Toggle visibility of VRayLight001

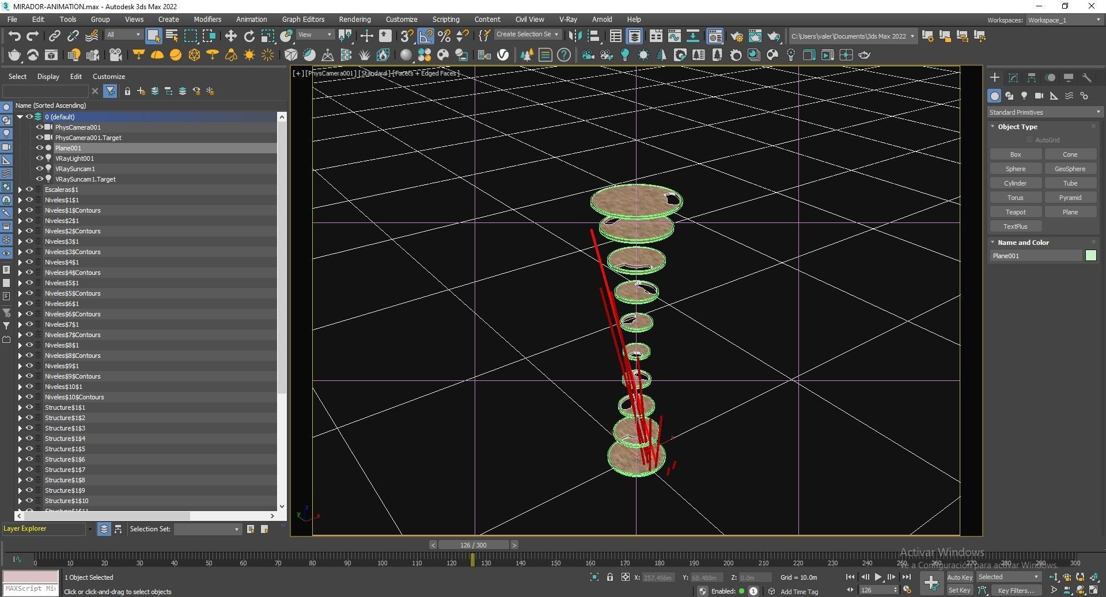[40, 158]
